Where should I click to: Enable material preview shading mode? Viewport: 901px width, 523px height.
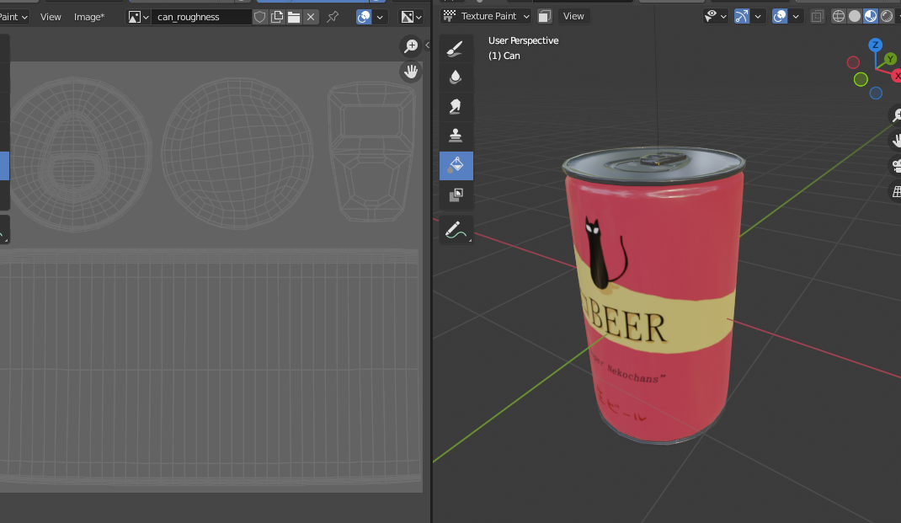(871, 16)
